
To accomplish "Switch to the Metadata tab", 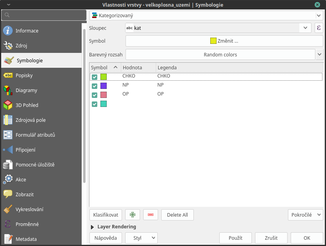I will tap(41, 239).
